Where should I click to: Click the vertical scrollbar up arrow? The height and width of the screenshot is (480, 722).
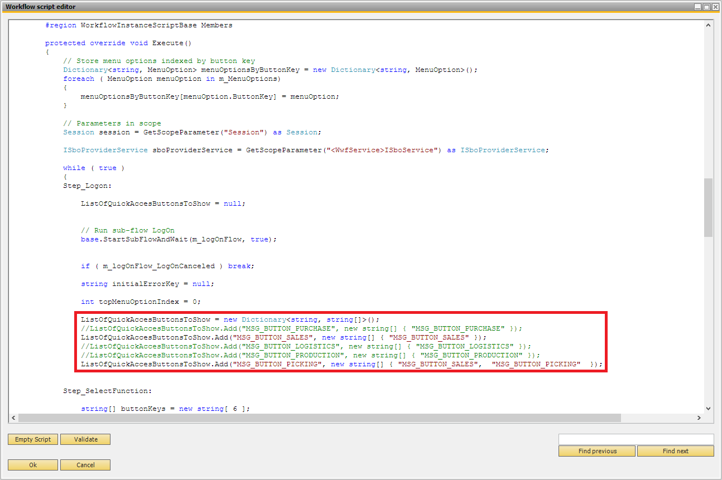[x=708, y=25]
